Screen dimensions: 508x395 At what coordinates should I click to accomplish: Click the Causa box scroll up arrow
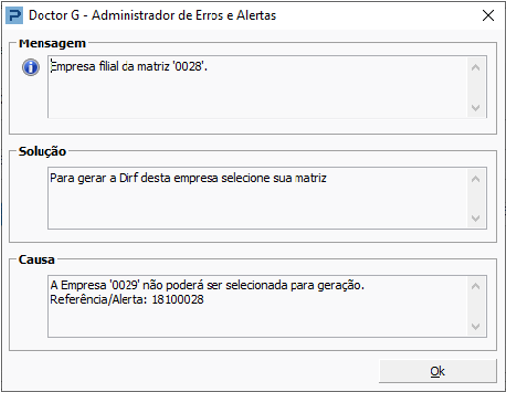[x=475, y=286]
